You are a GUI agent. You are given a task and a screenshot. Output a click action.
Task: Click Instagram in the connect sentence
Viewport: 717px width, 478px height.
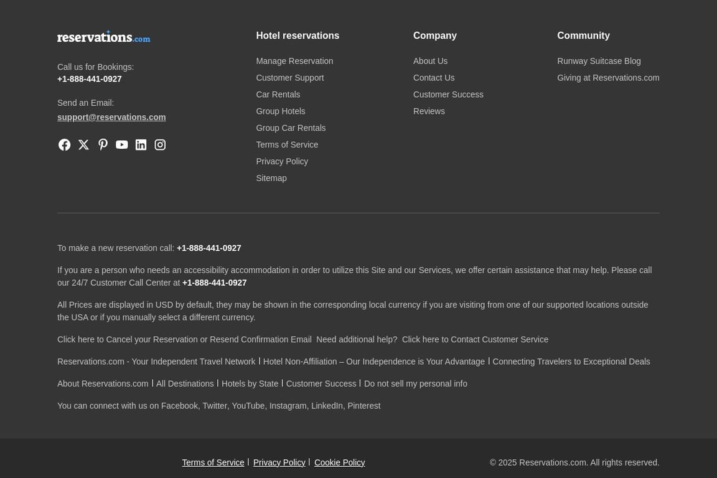[x=288, y=406]
